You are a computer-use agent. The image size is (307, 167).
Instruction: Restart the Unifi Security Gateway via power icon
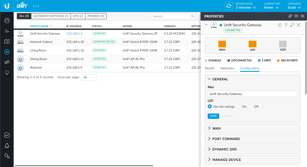280,25
